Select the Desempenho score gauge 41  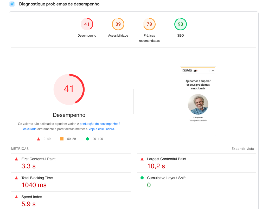[x=87, y=24]
